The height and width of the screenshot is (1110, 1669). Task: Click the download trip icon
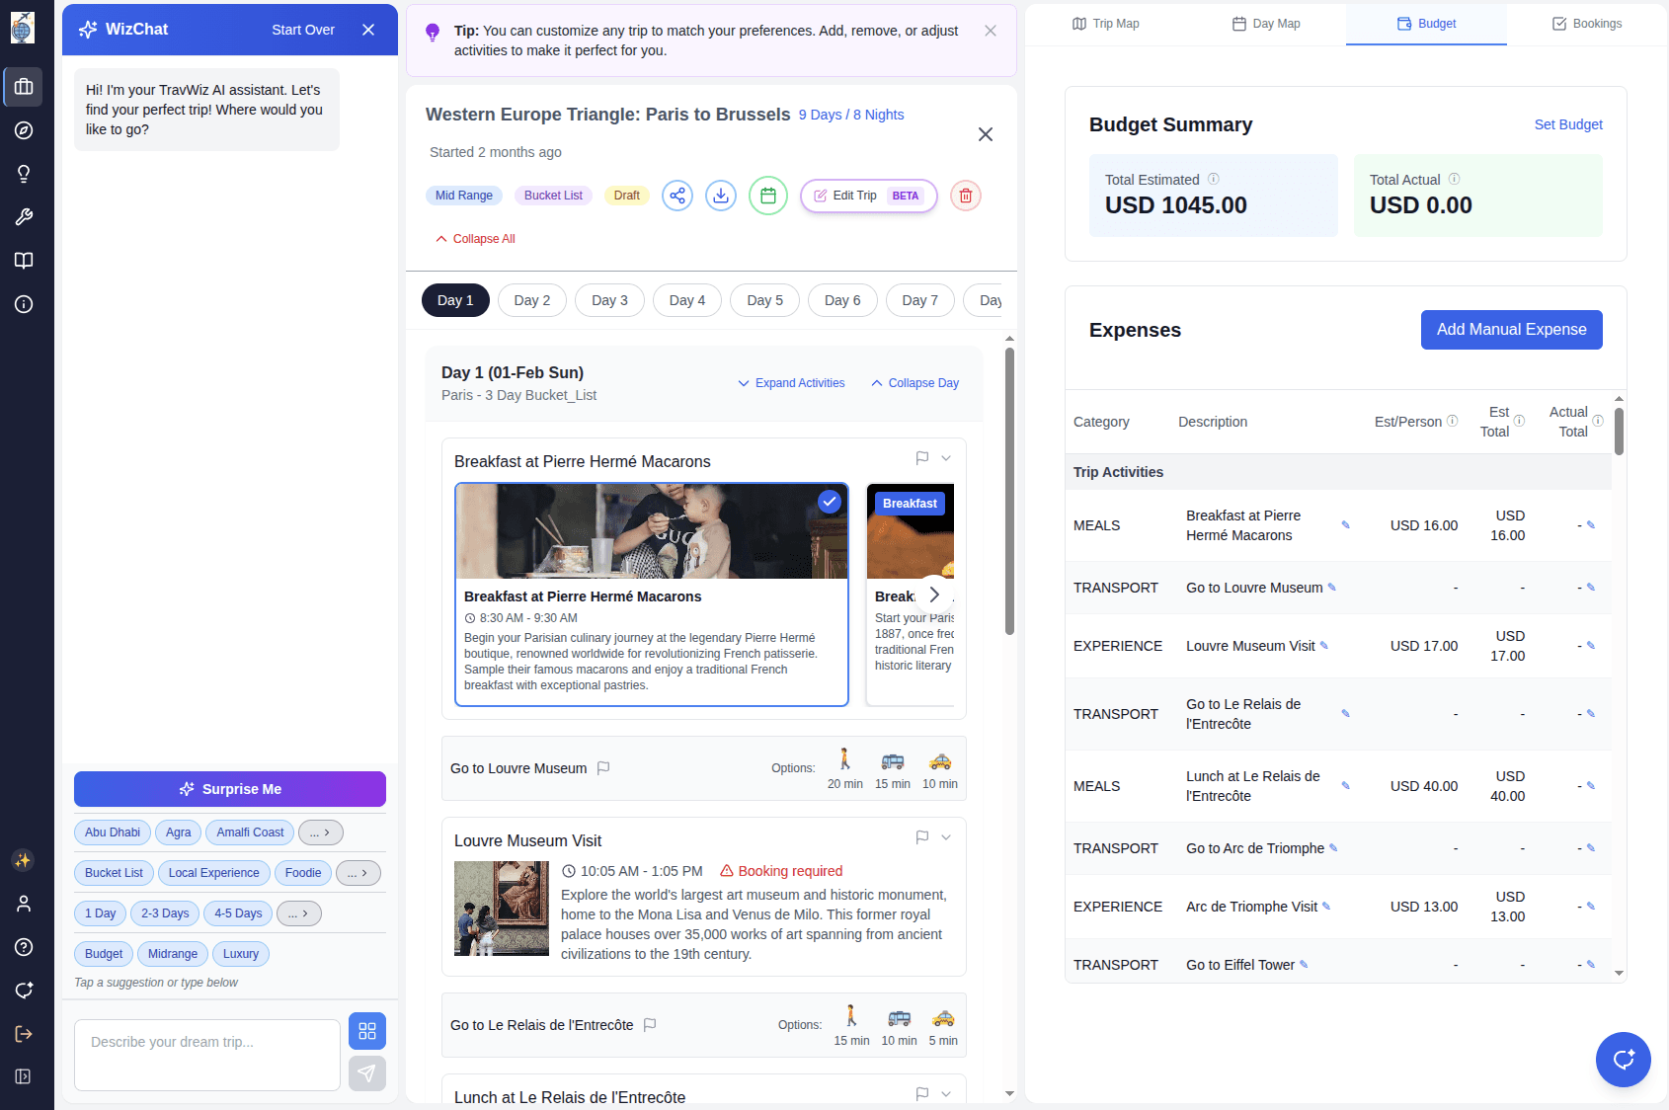(721, 196)
